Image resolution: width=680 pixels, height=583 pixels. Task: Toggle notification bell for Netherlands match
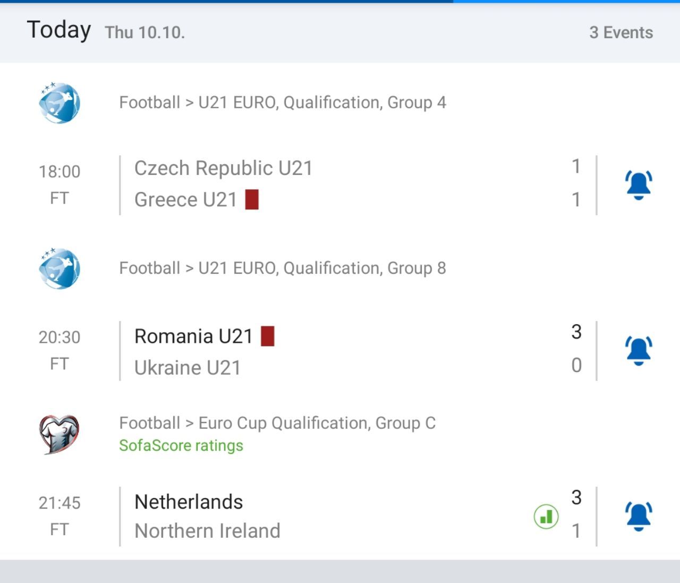pos(639,516)
